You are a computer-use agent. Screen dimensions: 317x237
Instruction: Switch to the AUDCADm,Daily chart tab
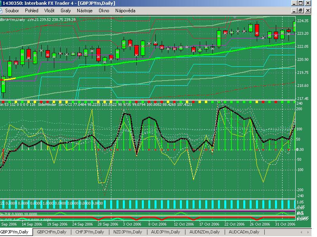[x=244, y=232]
